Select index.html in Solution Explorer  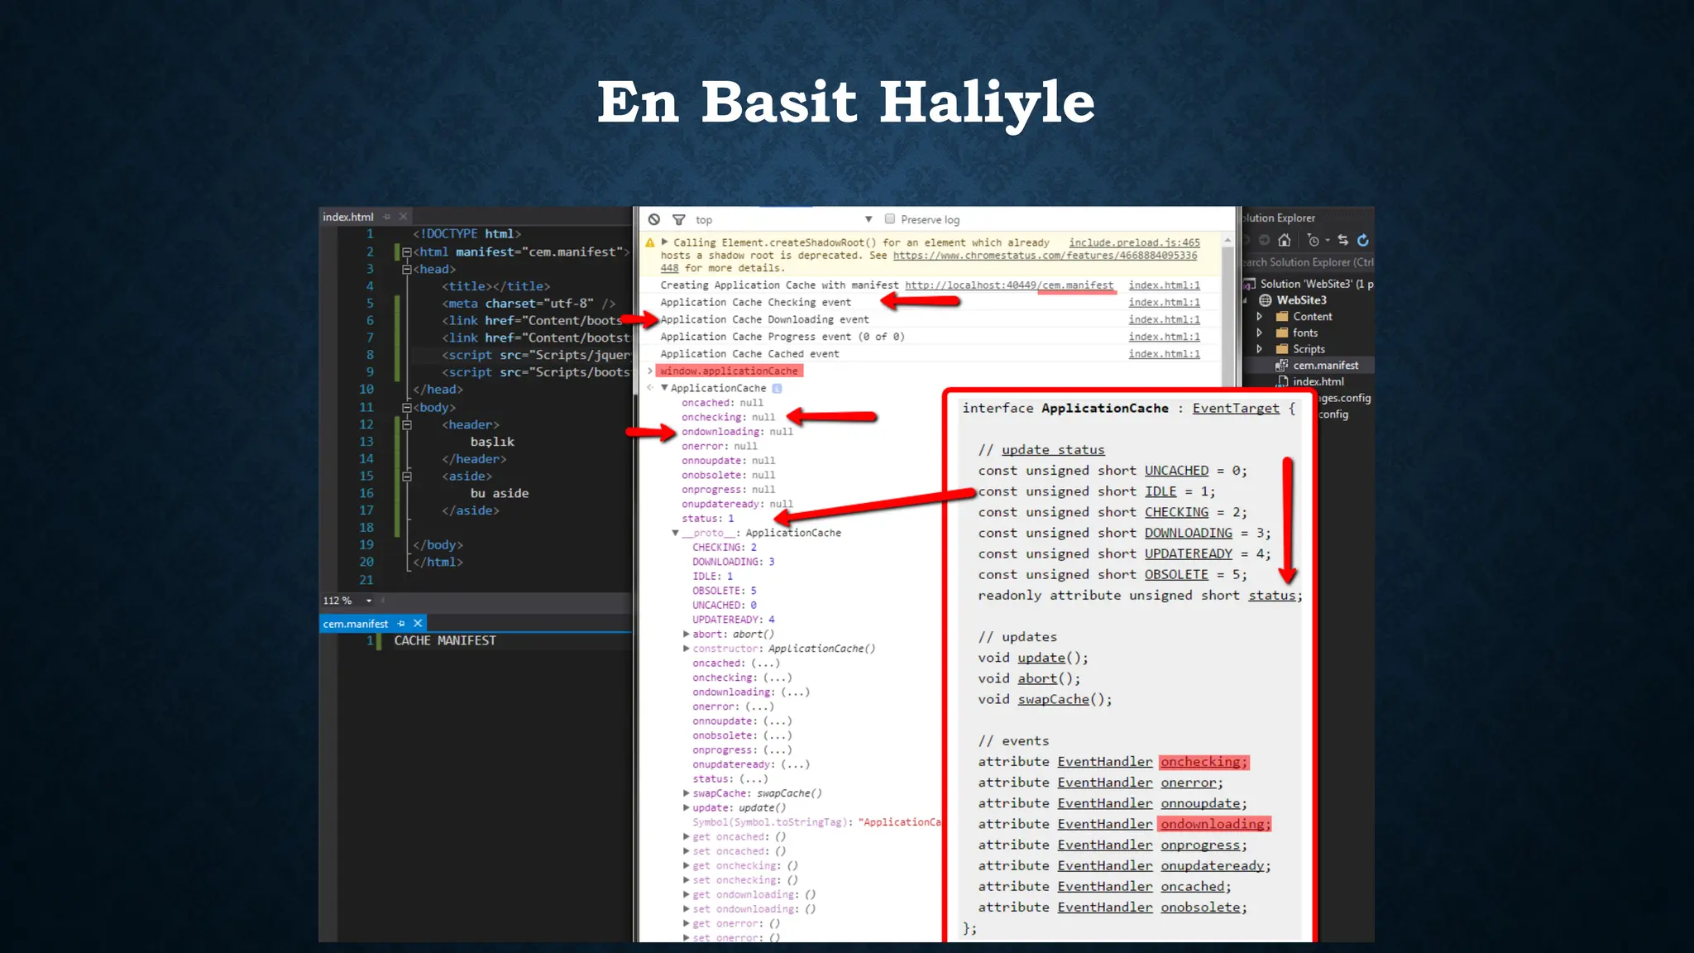[1318, 381]
